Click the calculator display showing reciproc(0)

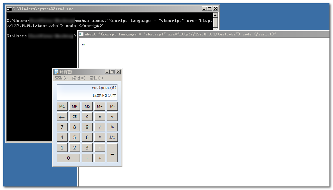pyautogui.click(x=87, y=92)
